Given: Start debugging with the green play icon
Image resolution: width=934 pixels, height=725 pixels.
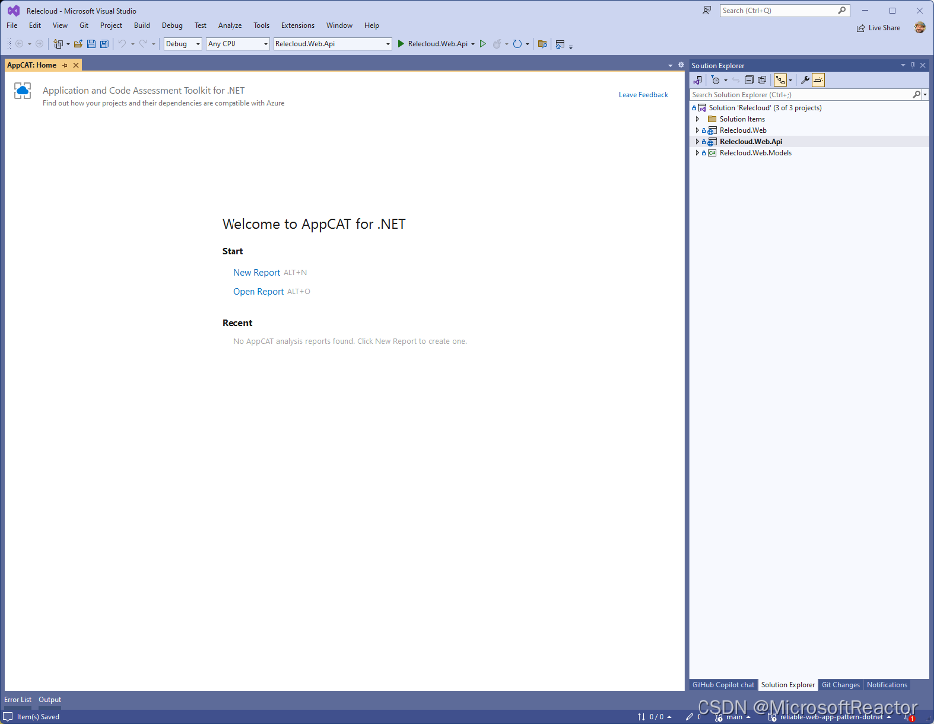Looking at the screenshot, I should tap(401, 44).
